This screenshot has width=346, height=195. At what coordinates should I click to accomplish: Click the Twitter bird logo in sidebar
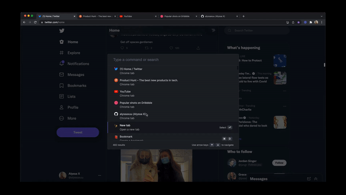[x=62, y=31]
